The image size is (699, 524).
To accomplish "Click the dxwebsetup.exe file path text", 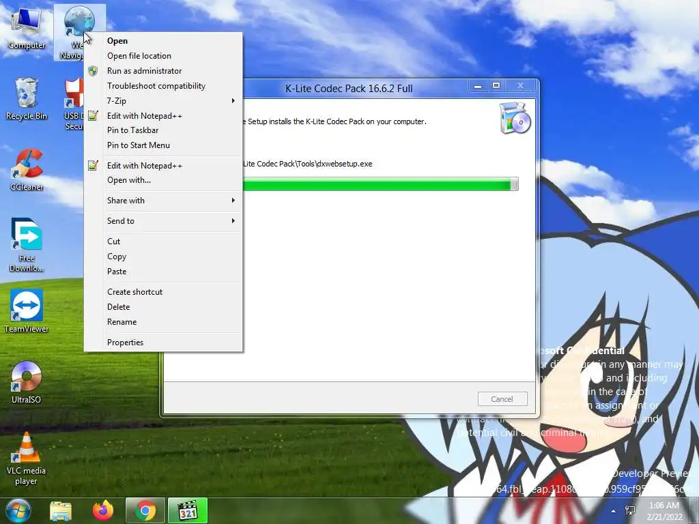I will pyautogui.click(x=308, y=164).
